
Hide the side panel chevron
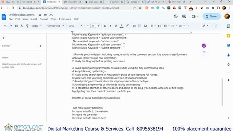228,118
